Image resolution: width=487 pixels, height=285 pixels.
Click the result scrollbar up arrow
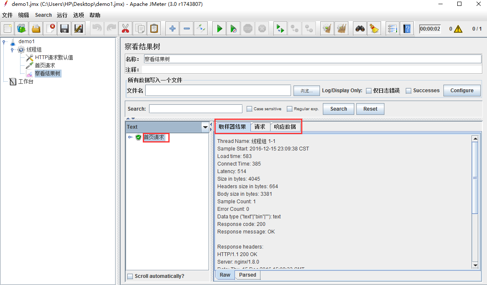click(x=475, y=139)
